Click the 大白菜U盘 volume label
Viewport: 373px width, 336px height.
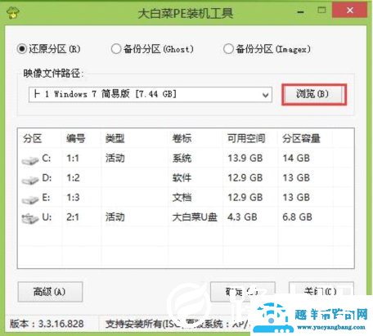(x=195, y=217)
